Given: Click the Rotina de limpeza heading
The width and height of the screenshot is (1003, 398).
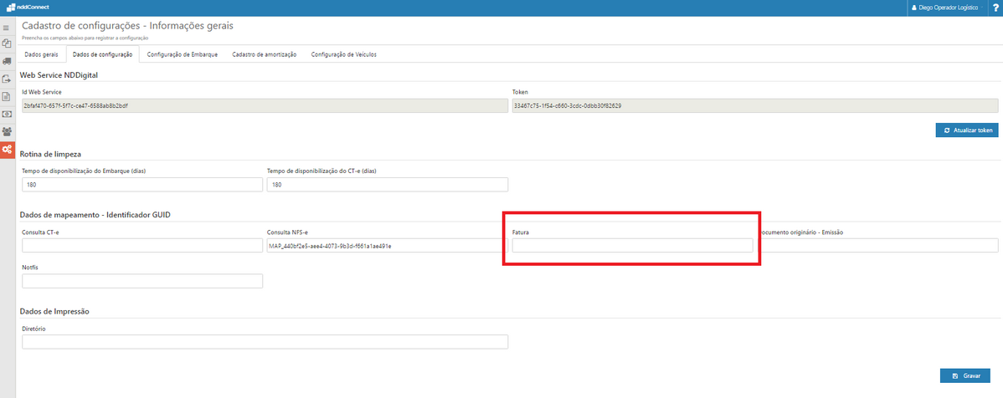Looking at the screenshot, I should click(x=50, y=154).
